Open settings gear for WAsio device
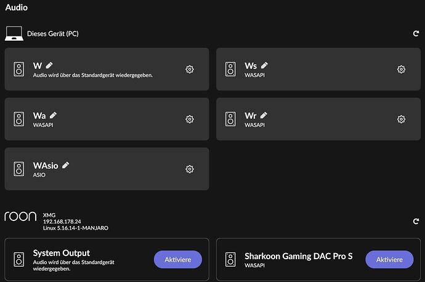The height and width of the screenshot is (282, 425). pos(190,169)
